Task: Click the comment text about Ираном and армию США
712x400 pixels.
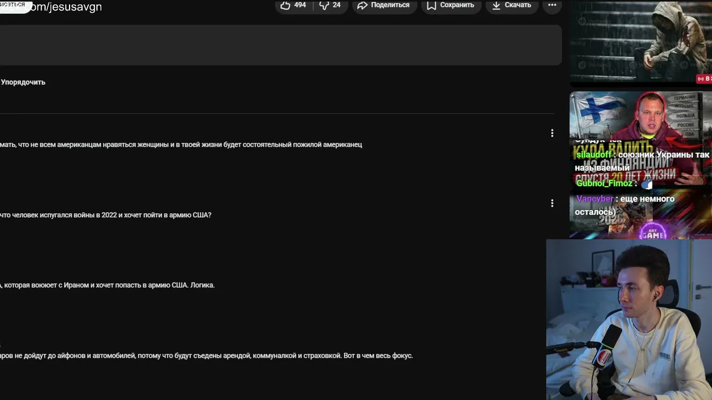Action: [107, 285]
